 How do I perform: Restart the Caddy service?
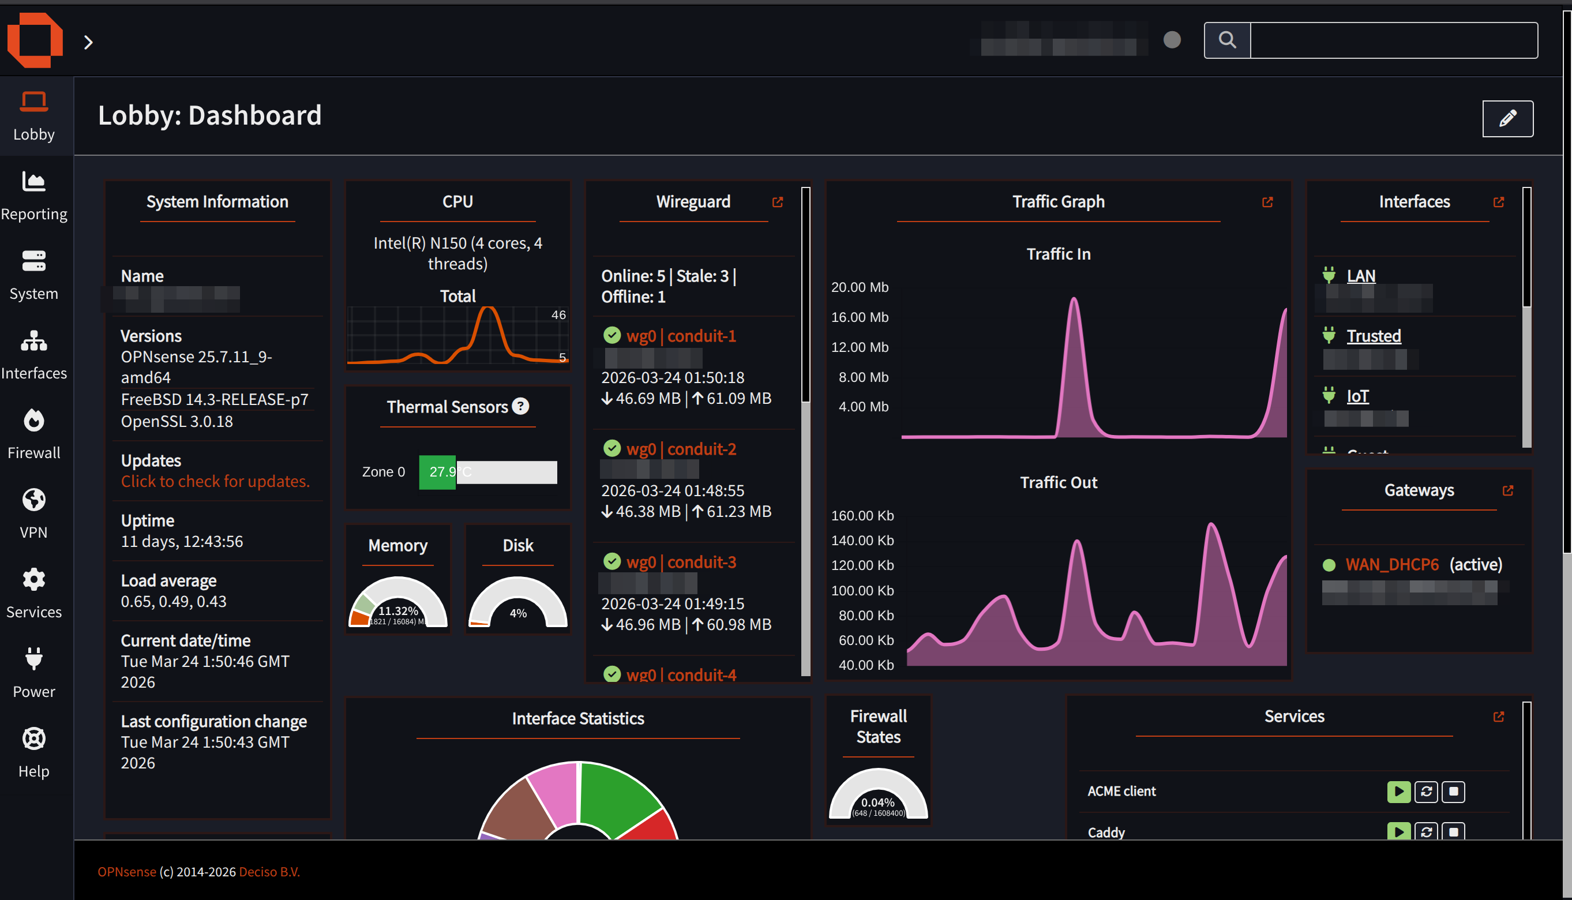[x=1427, y=831]
